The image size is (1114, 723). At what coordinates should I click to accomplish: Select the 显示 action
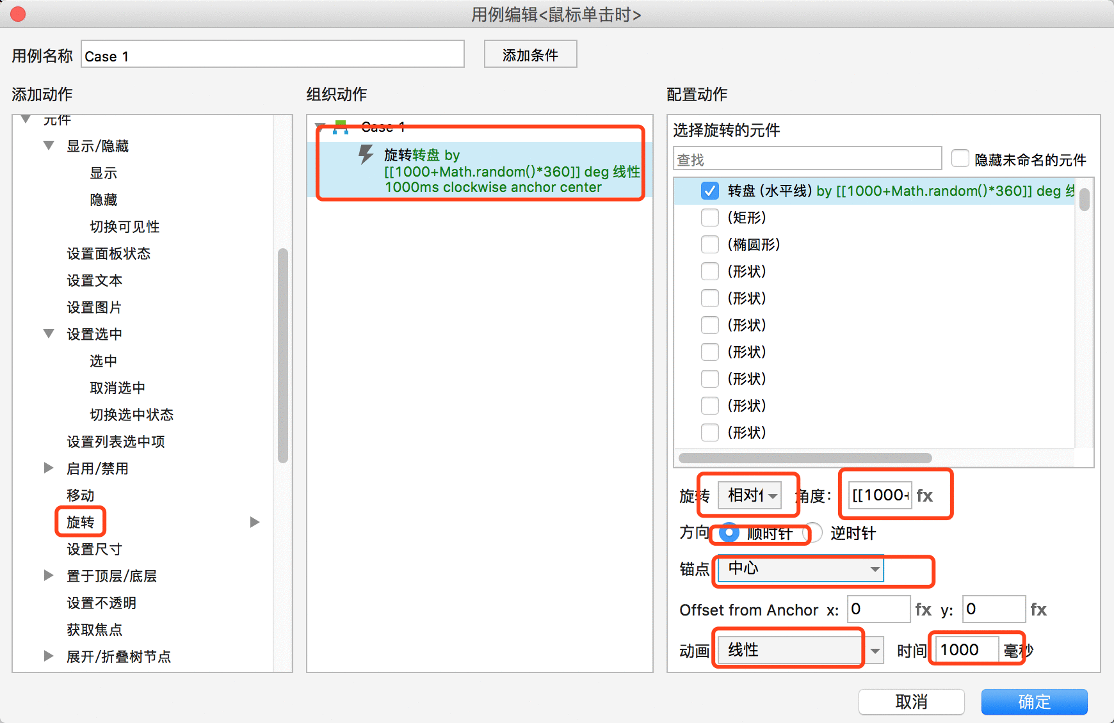tap(104, 173)
